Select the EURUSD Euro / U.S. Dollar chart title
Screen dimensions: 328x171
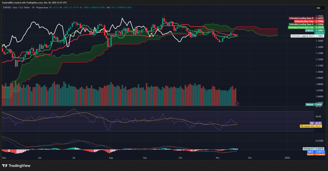(x=26, y=8)
